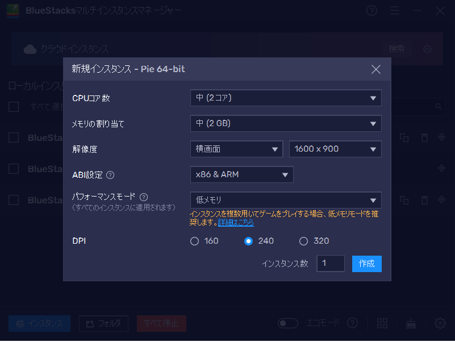Viewport: 455px width, 342px height.
Task: Click the gear icon in cloud banner
Action: coord(427,49)
